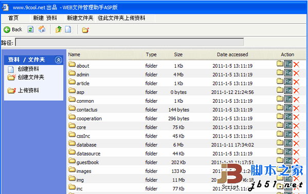Go to the home icon in the toolbar
The height and width of the screenshot is (194, 308).
[x=42, y=29]
